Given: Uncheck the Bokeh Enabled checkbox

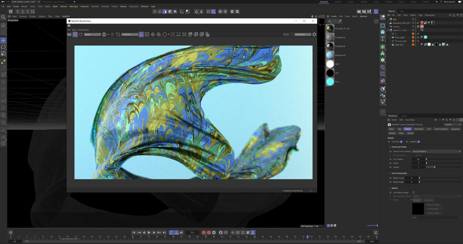Looking at the screenshot, I should [419, 142].
